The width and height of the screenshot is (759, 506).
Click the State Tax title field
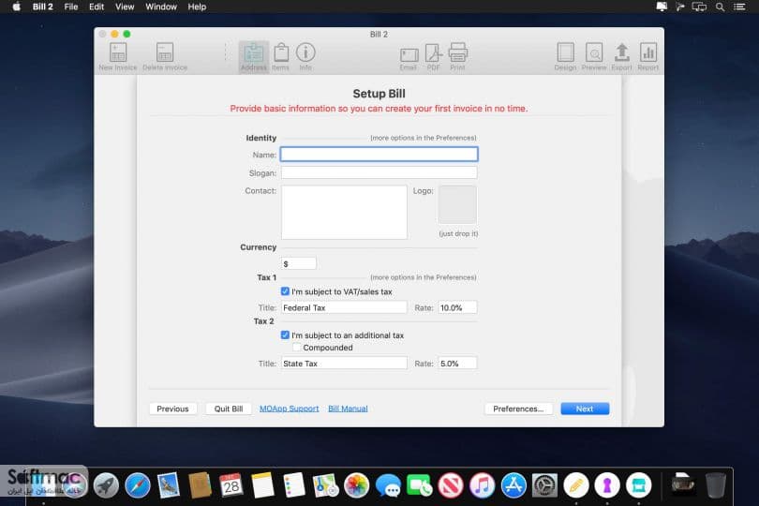click(x=344, y=364)
